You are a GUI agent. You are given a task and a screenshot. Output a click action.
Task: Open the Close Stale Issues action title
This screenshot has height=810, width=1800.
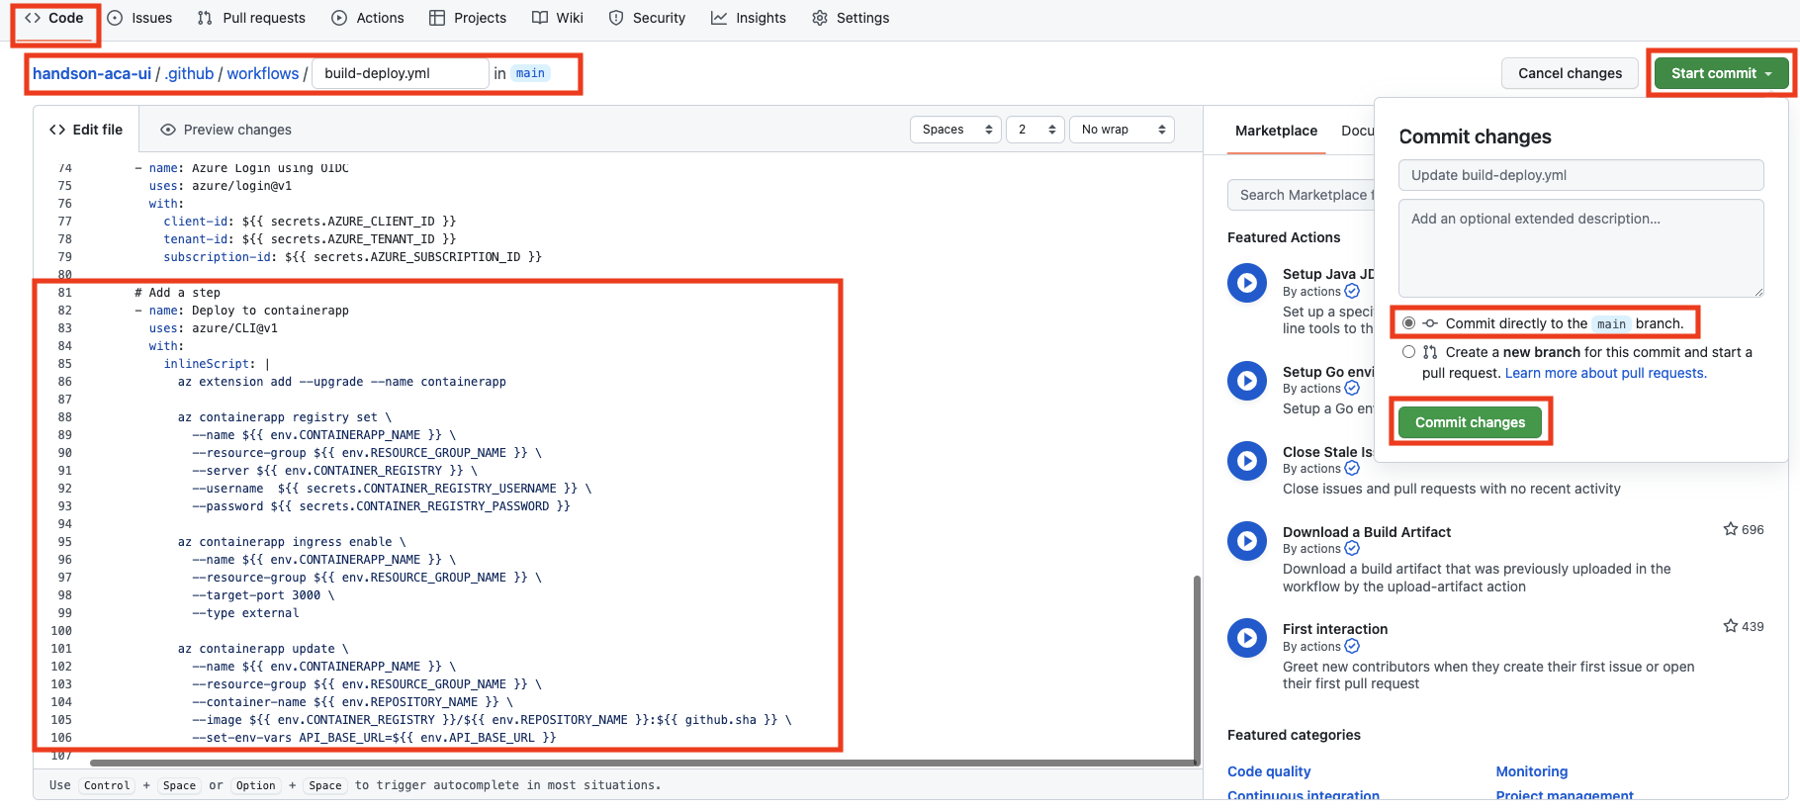click(x=1327, y=452)
